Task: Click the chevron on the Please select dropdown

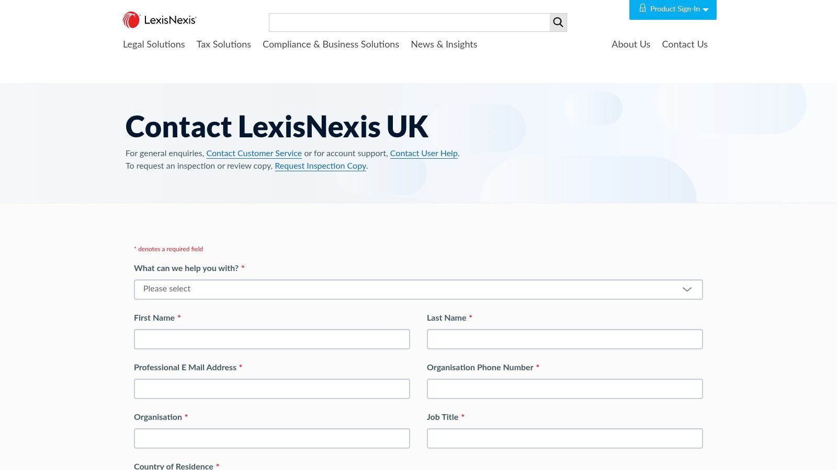Action: click(x=686, y=289)
